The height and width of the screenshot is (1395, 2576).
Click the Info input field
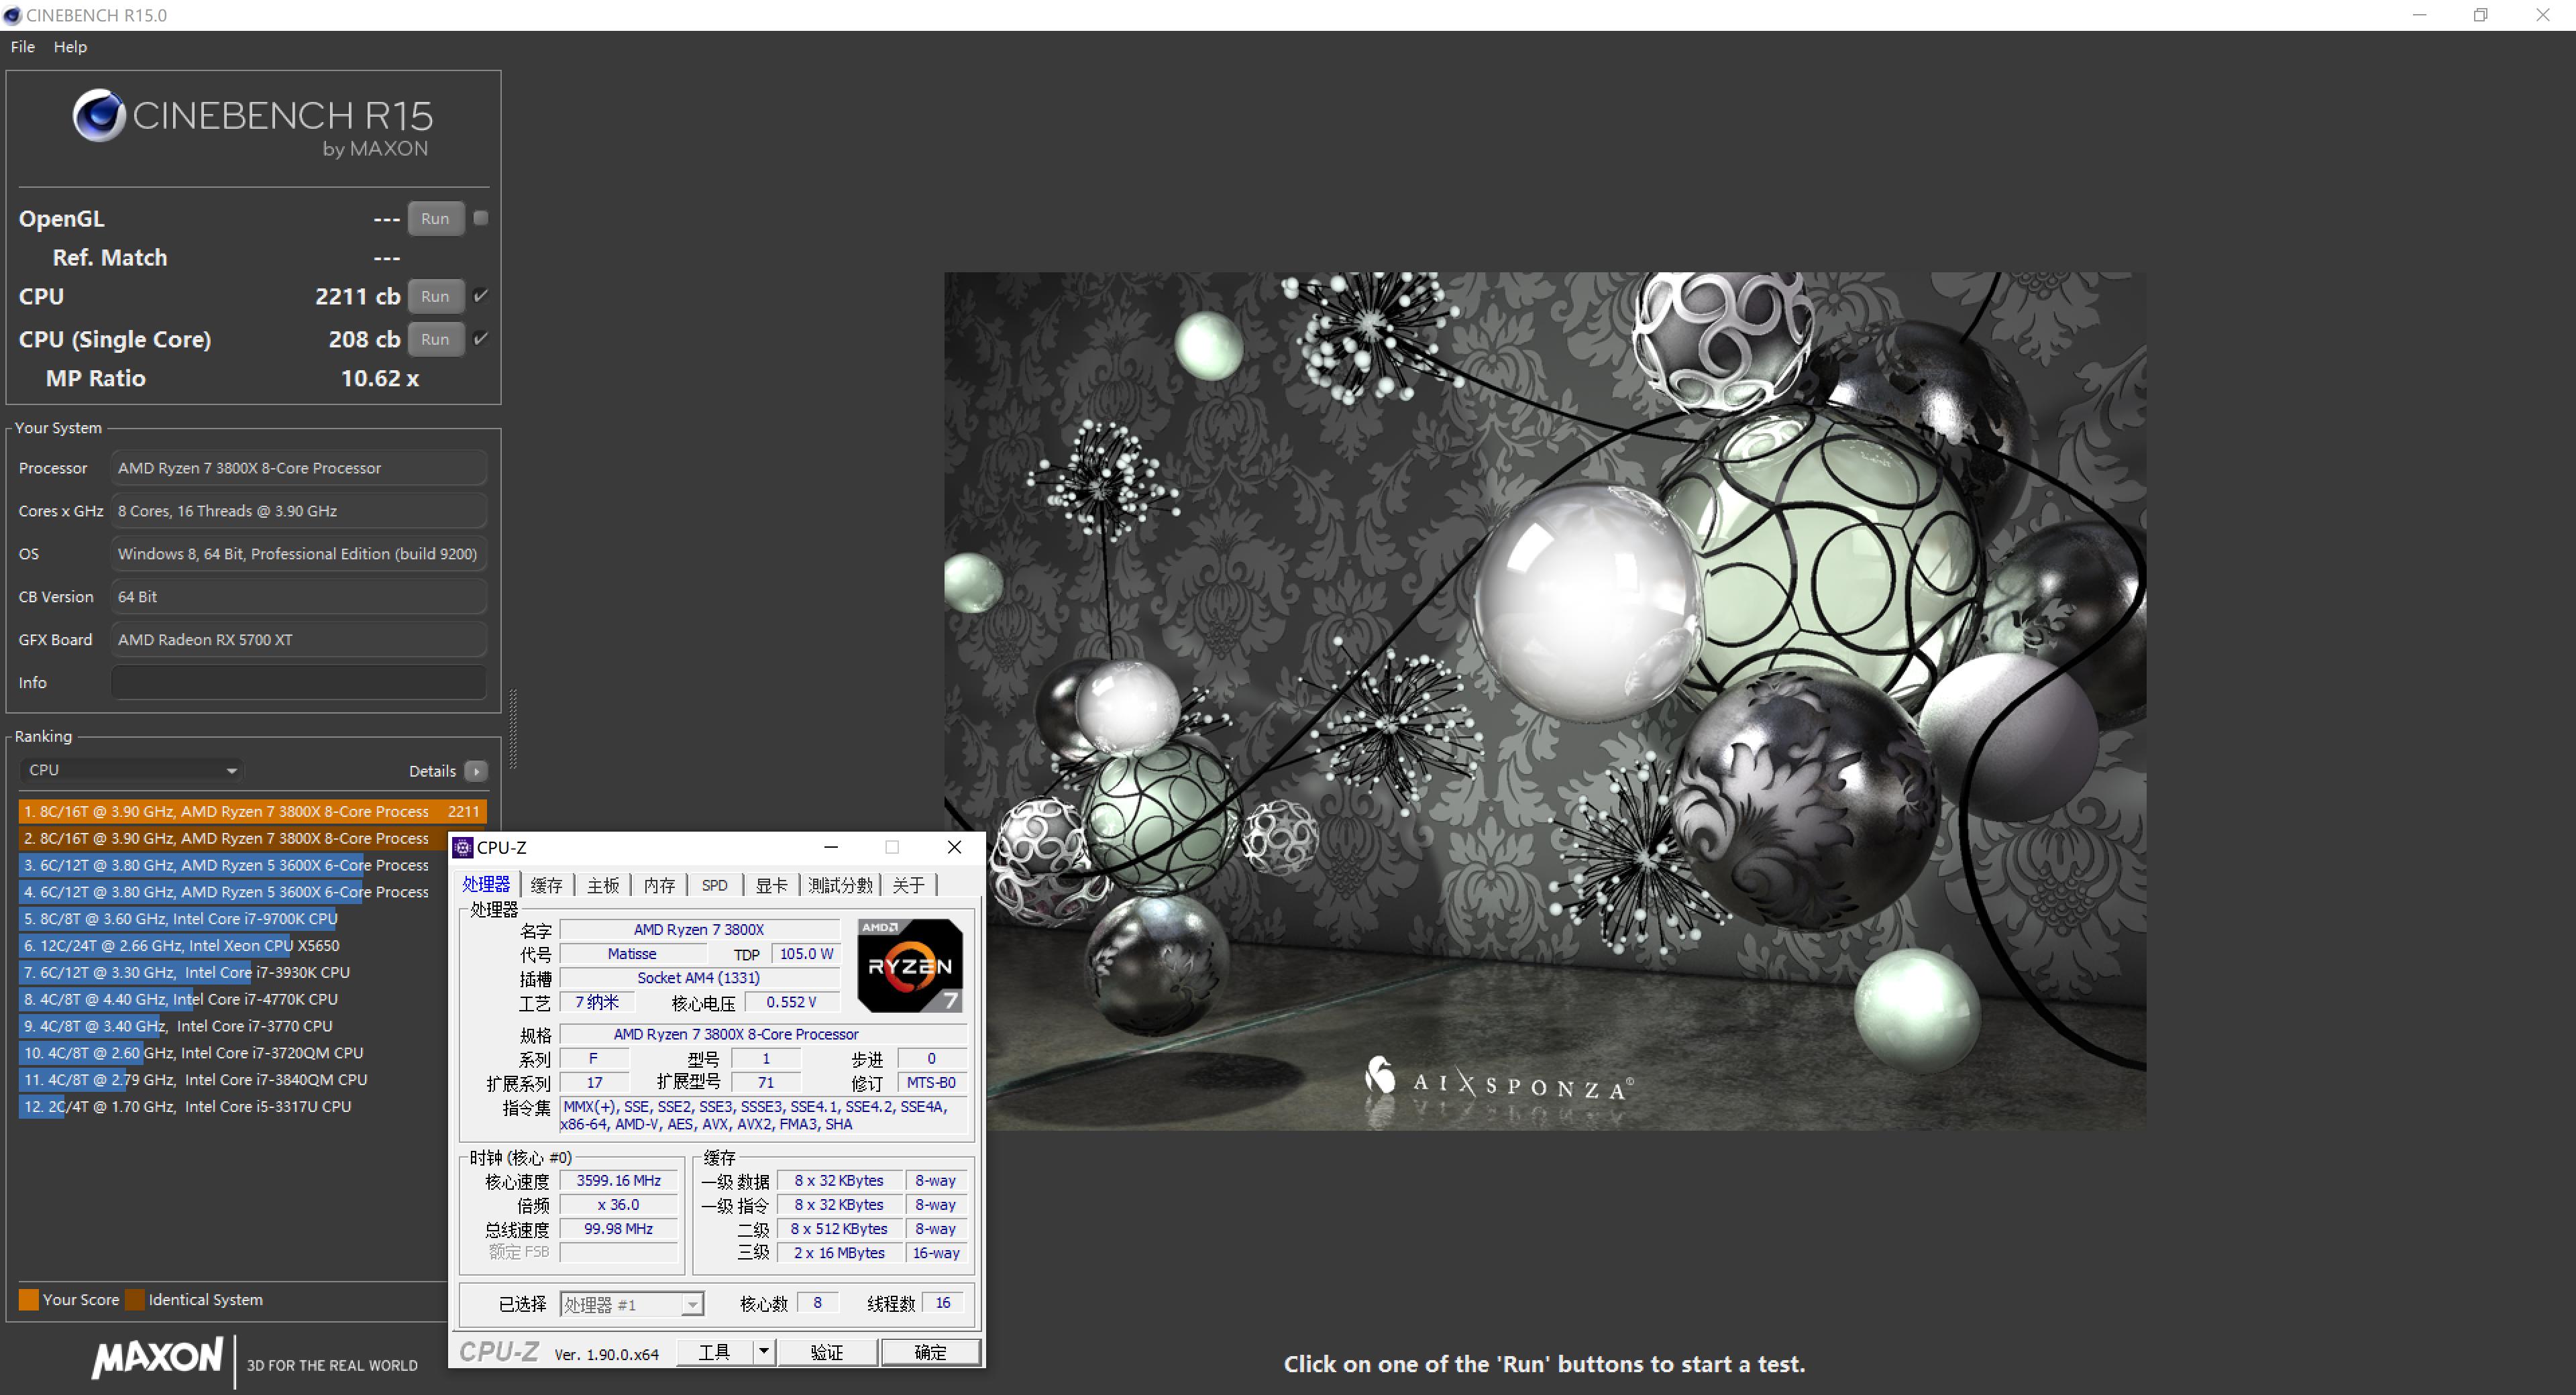[298, 682]
